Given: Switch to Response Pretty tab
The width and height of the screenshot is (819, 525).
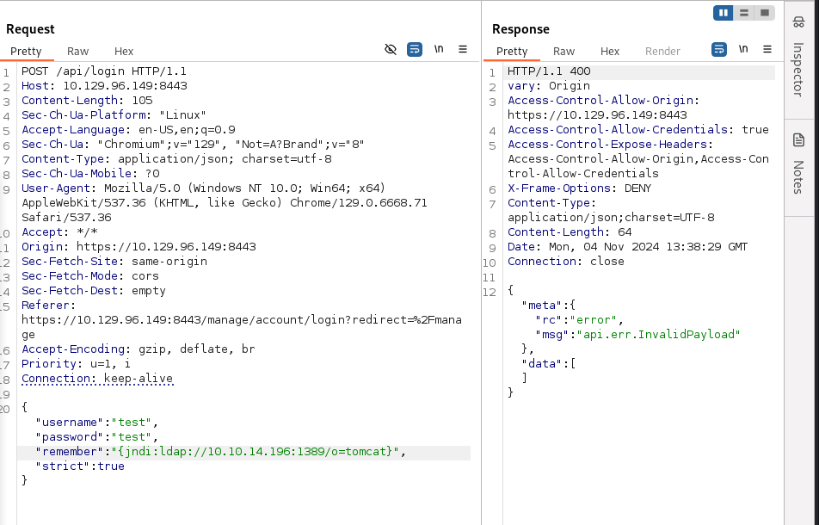Looking at the screenshot, I should (x=512, y=51).
